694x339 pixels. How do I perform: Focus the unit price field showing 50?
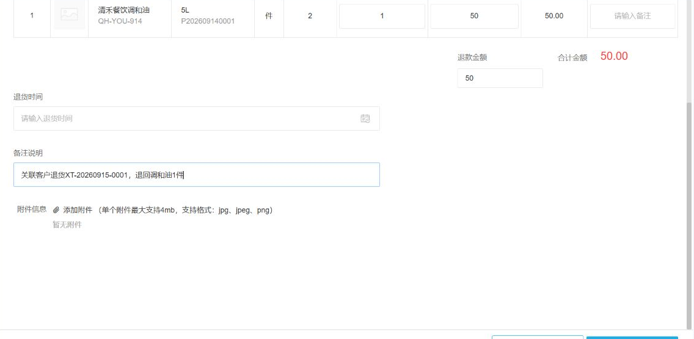click(x=474, y=16)
